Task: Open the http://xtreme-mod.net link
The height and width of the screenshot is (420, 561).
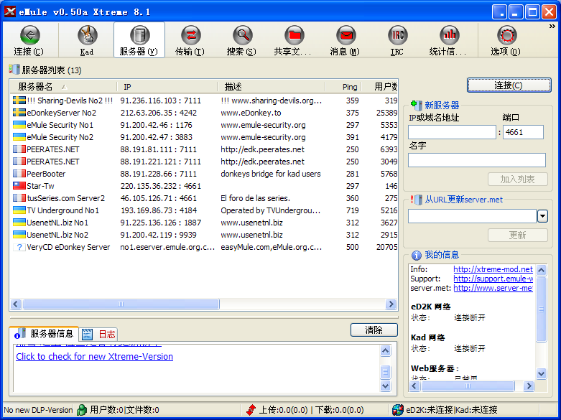Action: 493,269
